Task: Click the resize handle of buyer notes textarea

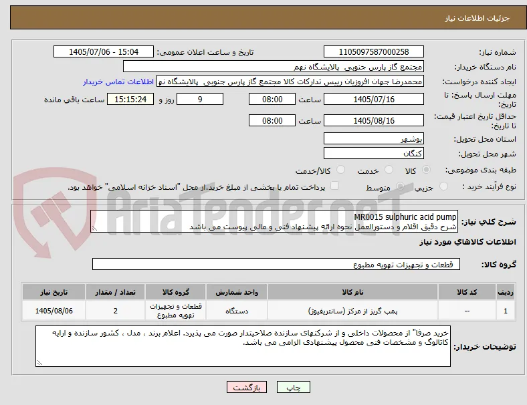Action: [x=39, y=363]
